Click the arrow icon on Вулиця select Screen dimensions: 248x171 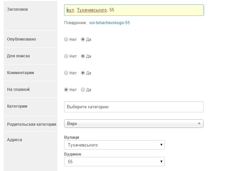click(161, 145)
